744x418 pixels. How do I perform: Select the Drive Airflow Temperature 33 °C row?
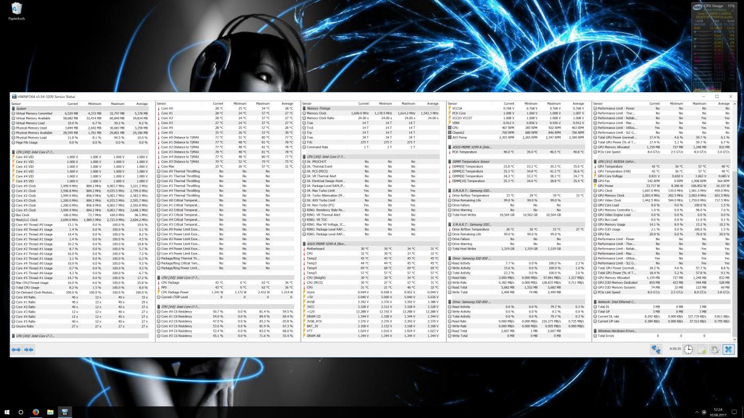pos(516,195)
